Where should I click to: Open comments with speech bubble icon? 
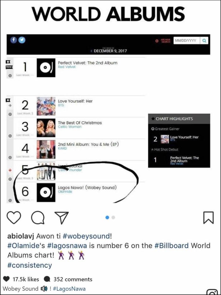38,217
